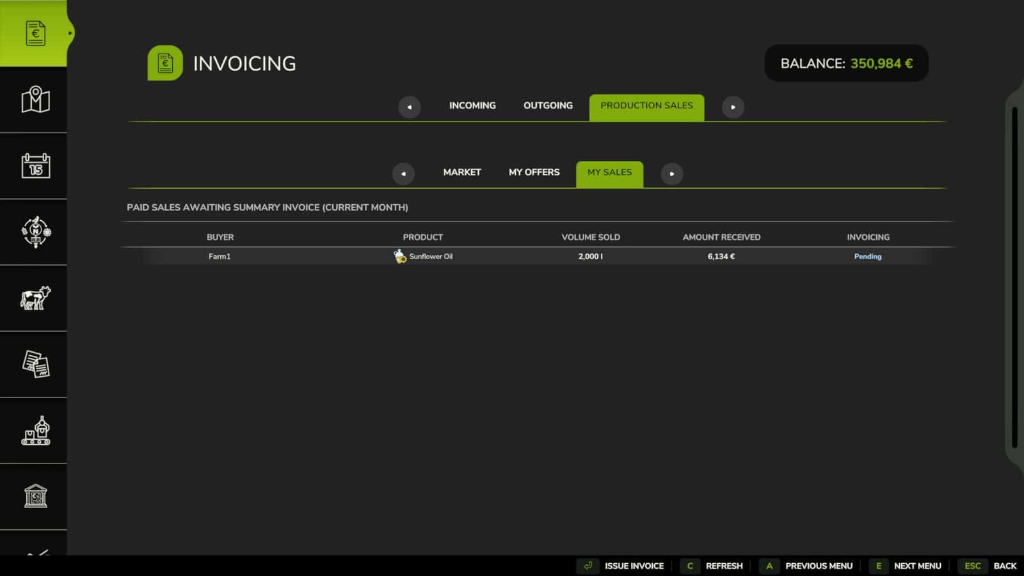Click the Back button
This screenshot has height=576, width=1024.
click(x=1005, y=566)
